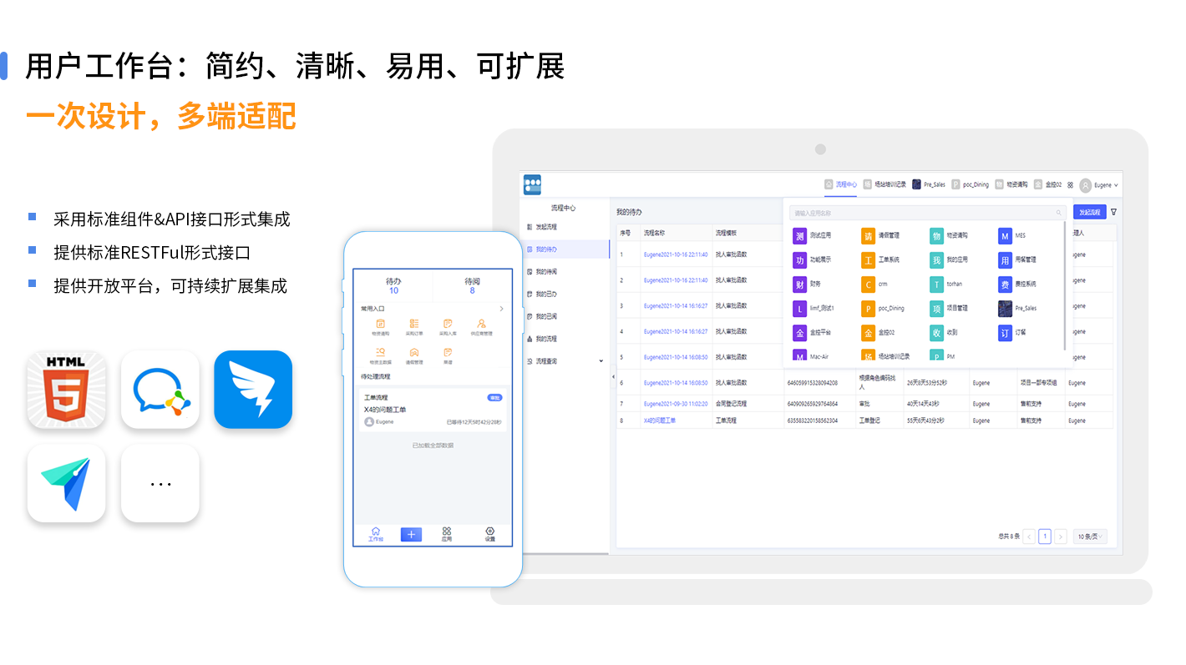Open the MES app tile
This screenshot has width=1186, height=665.
(x=1012, y=236)
